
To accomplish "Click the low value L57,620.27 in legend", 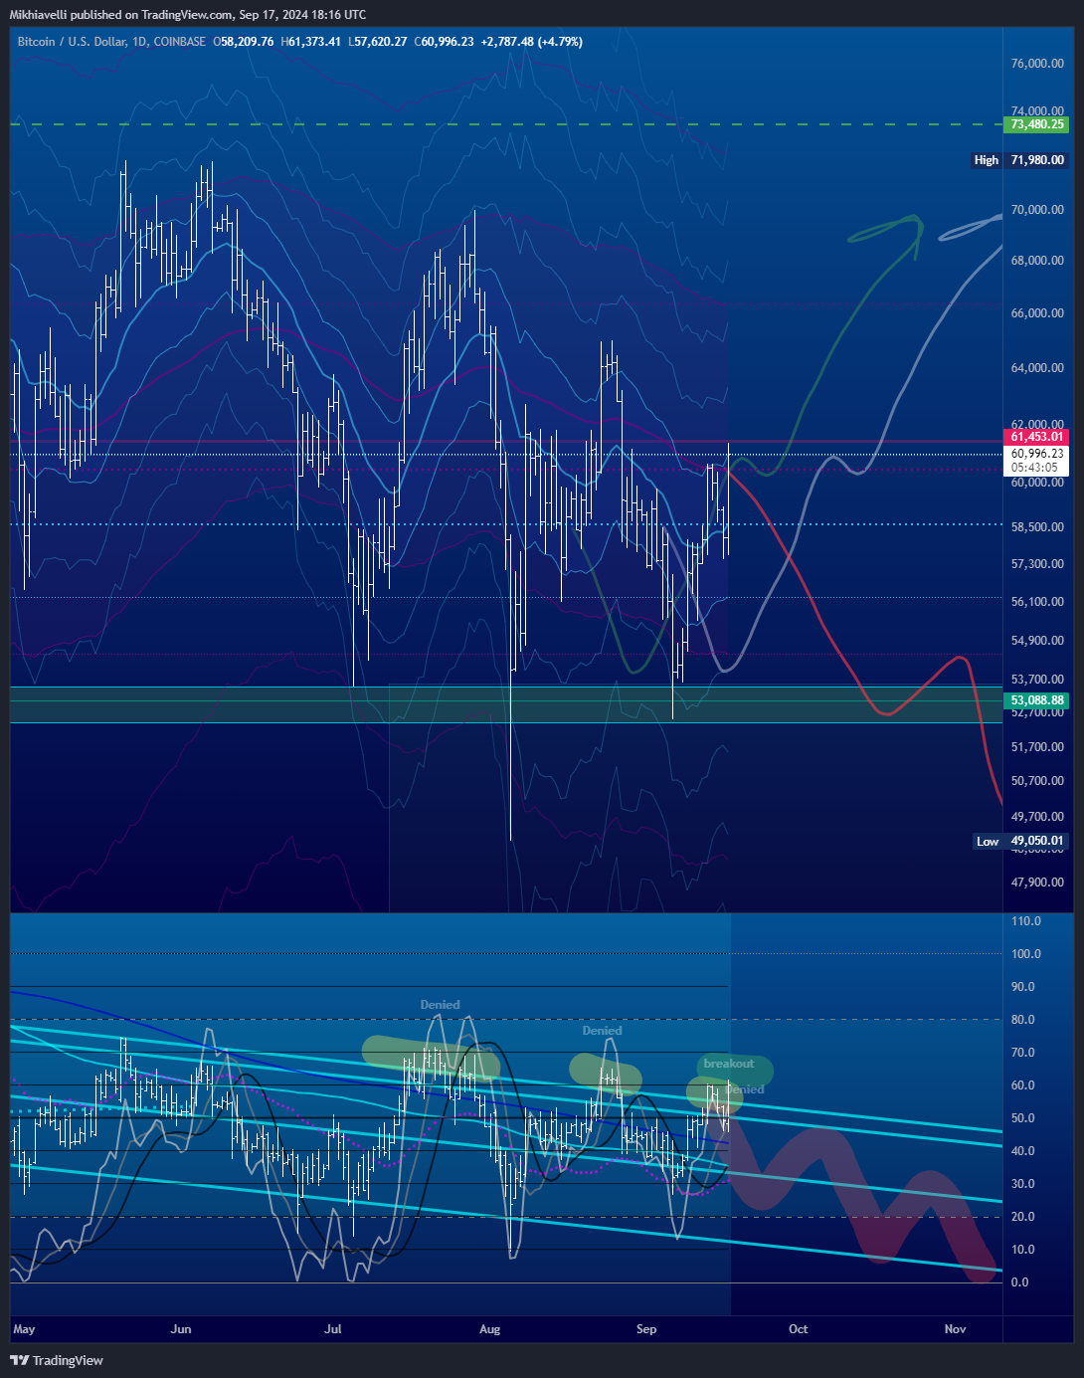I will pyautogui.click(x=378, y=42).
